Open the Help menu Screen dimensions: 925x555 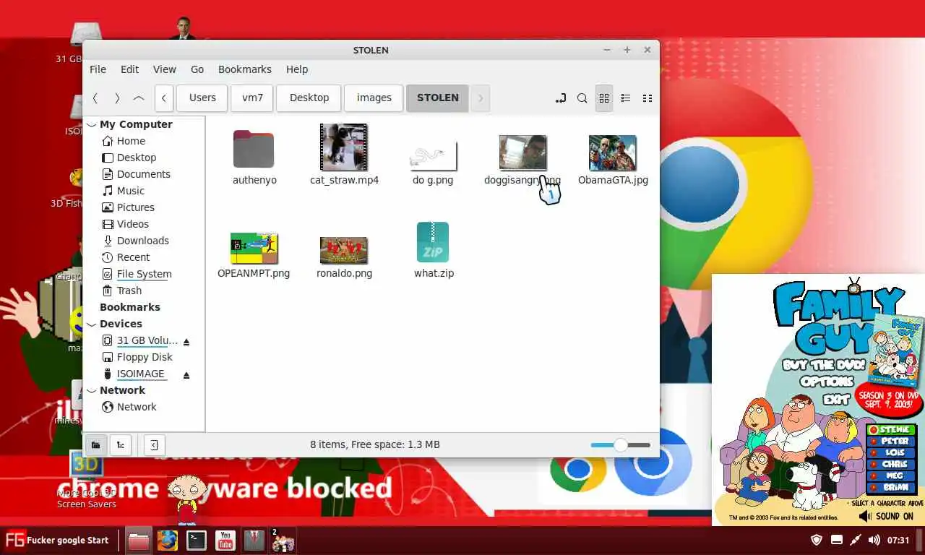(297, 69)
